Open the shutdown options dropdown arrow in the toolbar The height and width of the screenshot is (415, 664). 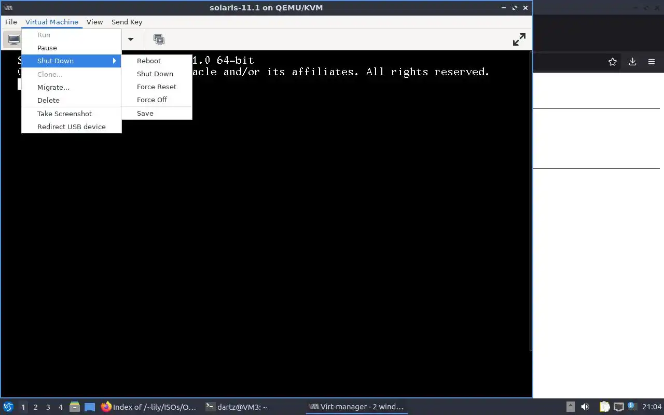click(x=131, y=39)
